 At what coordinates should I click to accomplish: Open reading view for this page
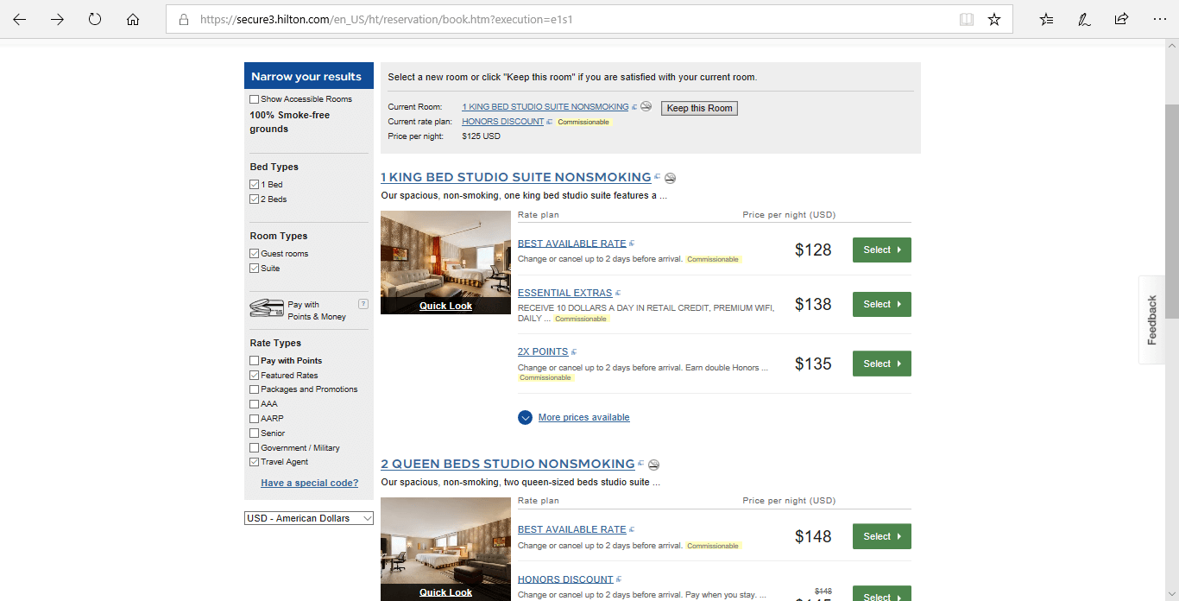[967, 19]
